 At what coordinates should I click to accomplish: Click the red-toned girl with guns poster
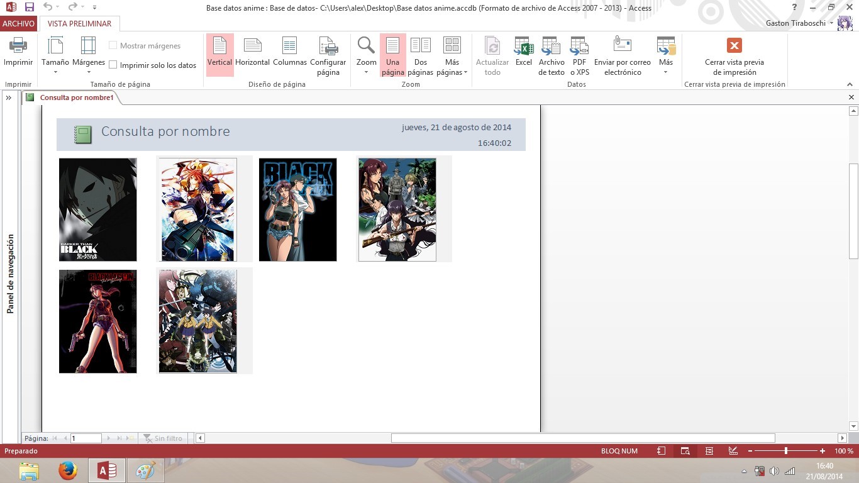[x=97, y=321]
